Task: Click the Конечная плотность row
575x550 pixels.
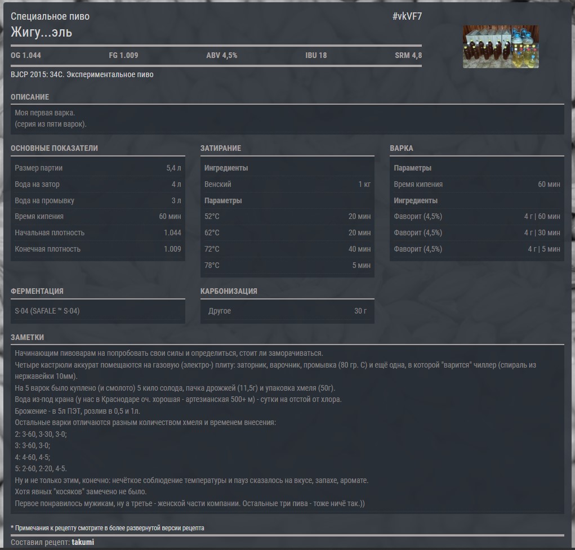Action: [x=98, y=249]
